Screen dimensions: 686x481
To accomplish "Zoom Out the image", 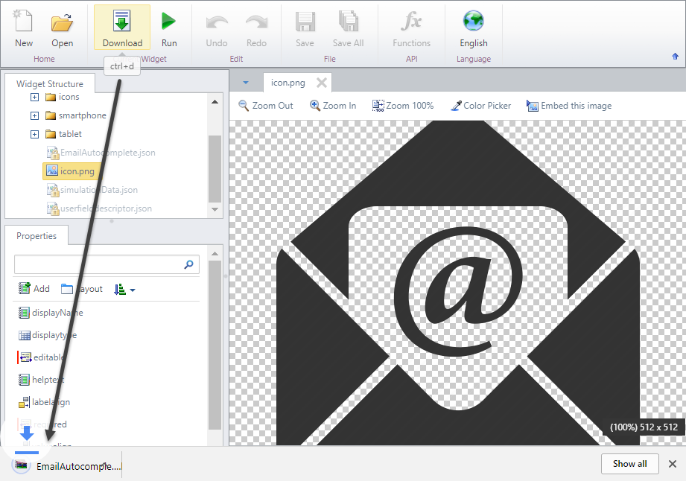I will pyautogui.click(x=266, y=106).
